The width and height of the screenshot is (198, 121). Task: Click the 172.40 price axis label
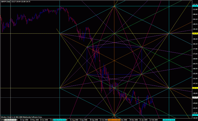pyautogui.click(x=195, y=54)
